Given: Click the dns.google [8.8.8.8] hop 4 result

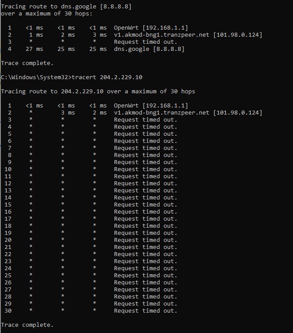Looking at the screenshot, I should [149, 49].
